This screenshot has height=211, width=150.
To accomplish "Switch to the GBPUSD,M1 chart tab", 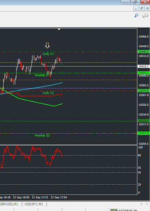I will pyautogui.click(x=9, y=204).
